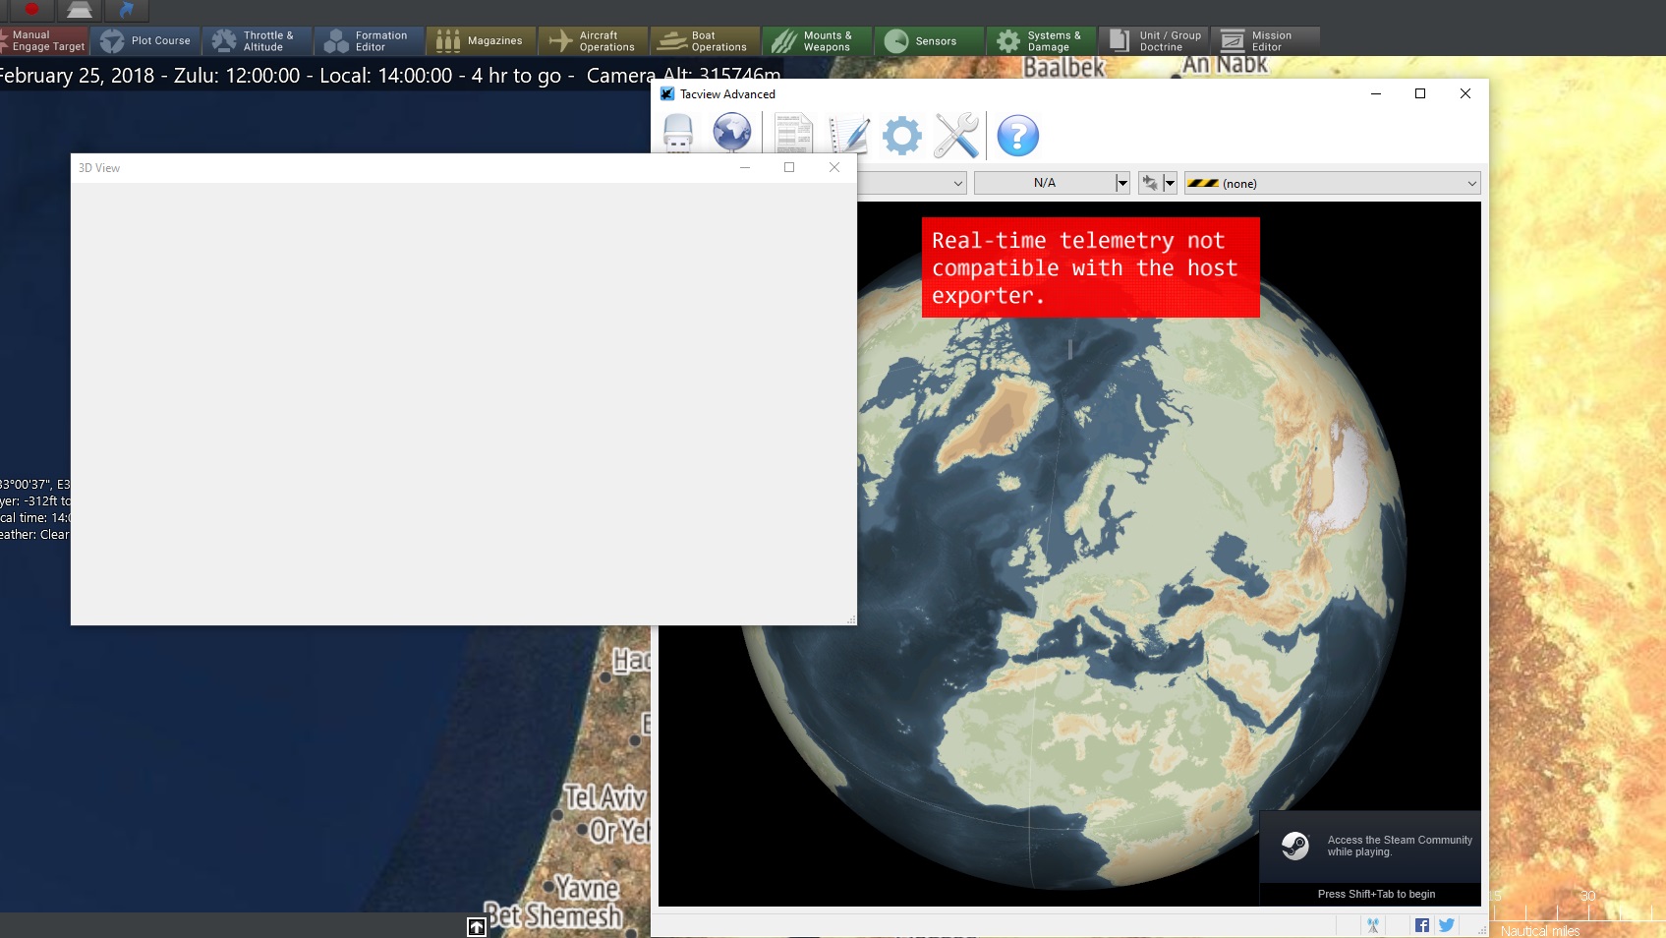Screen dimensions: 1666x938
Task: Click the Tel Aviv map label
Action: [x=604, y=796]
